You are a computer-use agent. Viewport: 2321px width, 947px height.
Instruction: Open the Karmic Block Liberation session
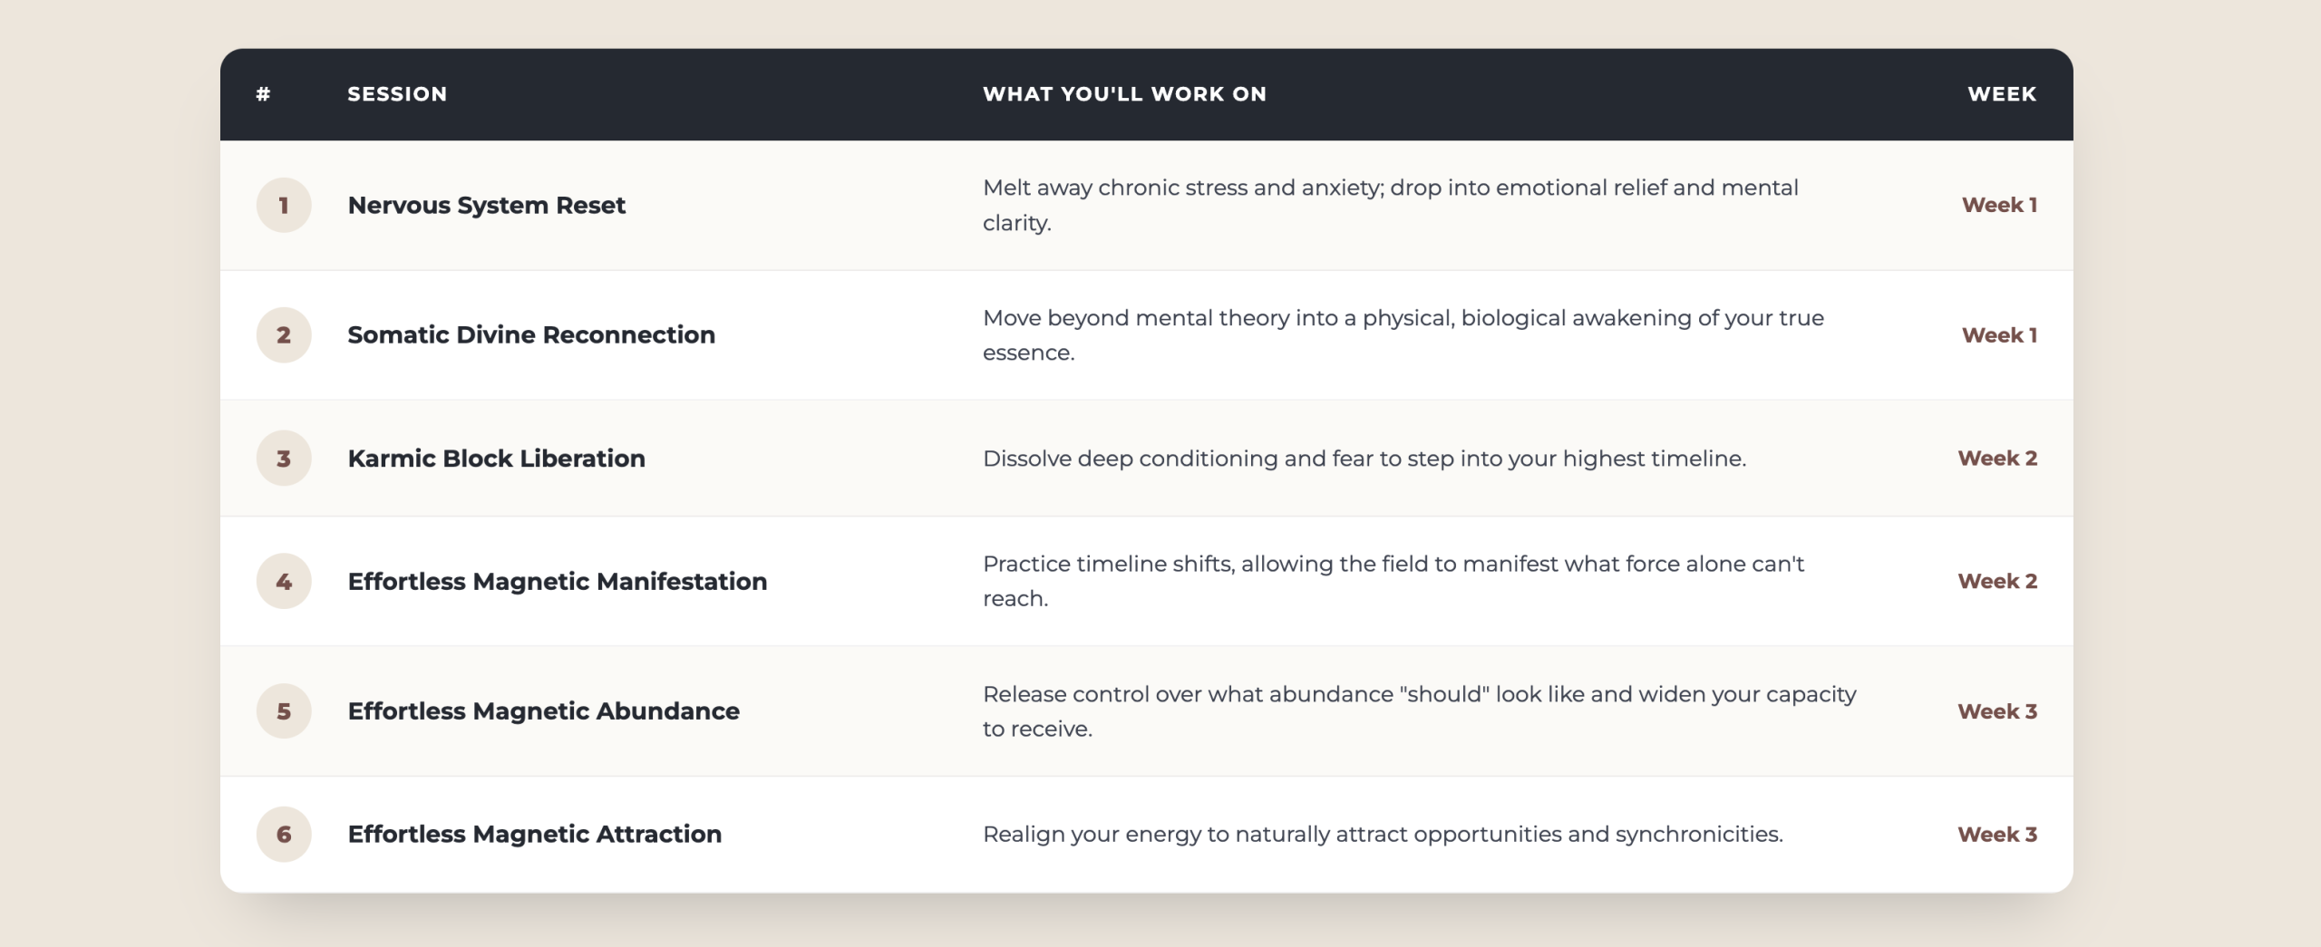pos(497,459)
